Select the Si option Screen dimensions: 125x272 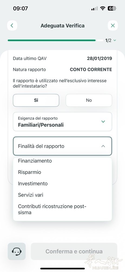[x=36, y=100]
